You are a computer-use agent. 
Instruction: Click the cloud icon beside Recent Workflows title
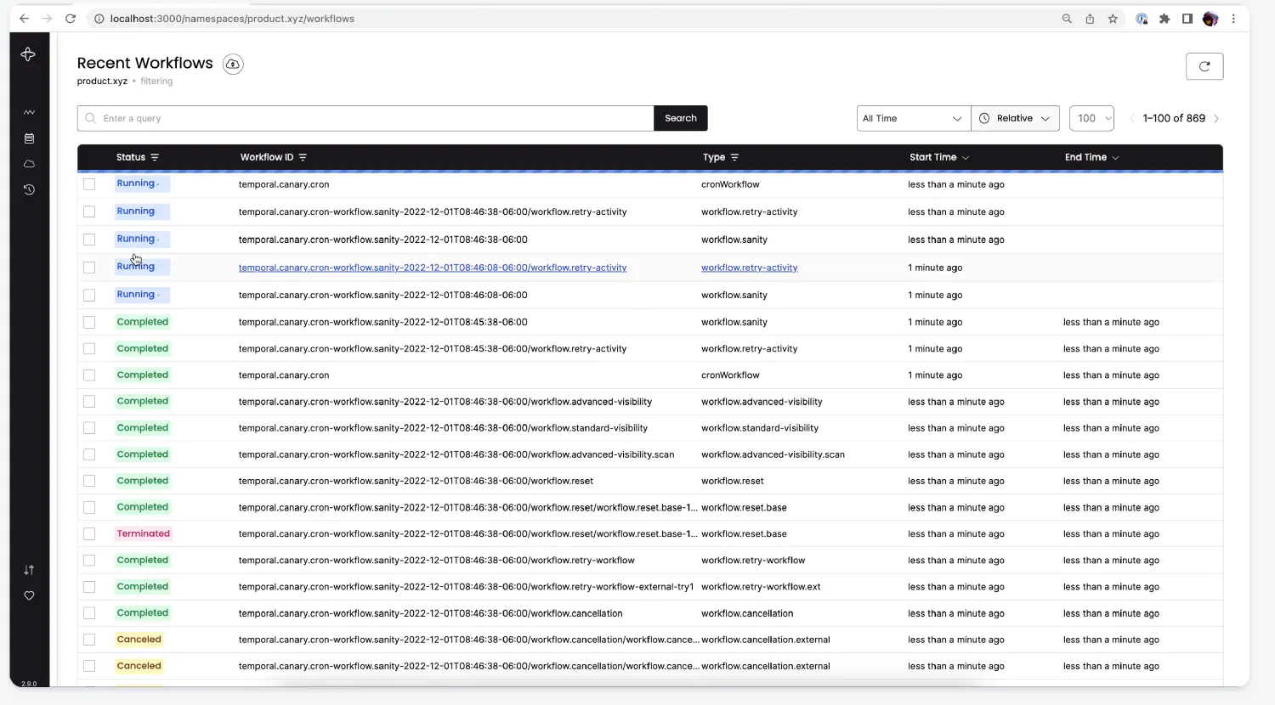[232, 64]
